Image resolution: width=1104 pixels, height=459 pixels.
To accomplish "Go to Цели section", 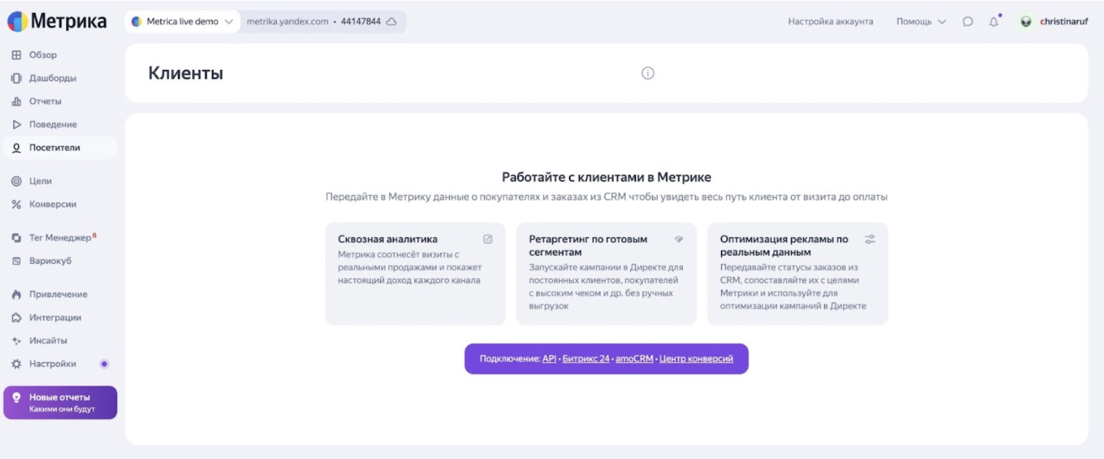I will tap(40, 181).
